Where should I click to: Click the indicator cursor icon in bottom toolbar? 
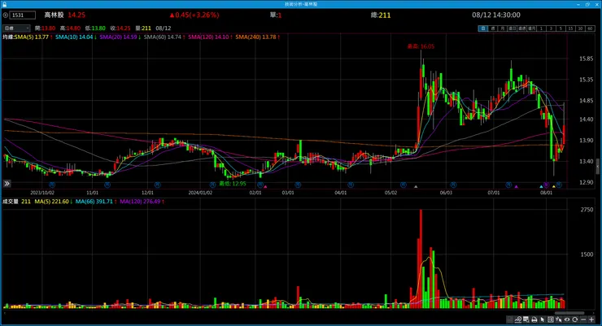tap(558, 319)
